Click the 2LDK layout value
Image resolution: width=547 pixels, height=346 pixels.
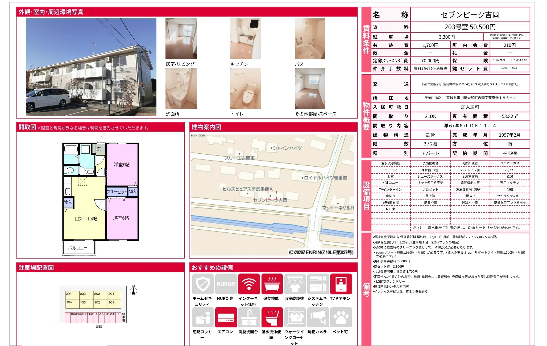(x=430, y=116)
